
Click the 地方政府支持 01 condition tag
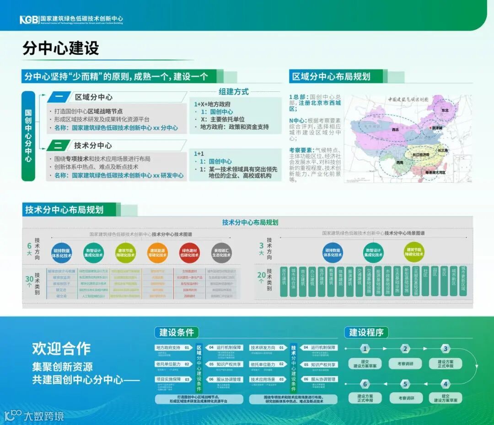pyautogui.click(x=174, y=348)
